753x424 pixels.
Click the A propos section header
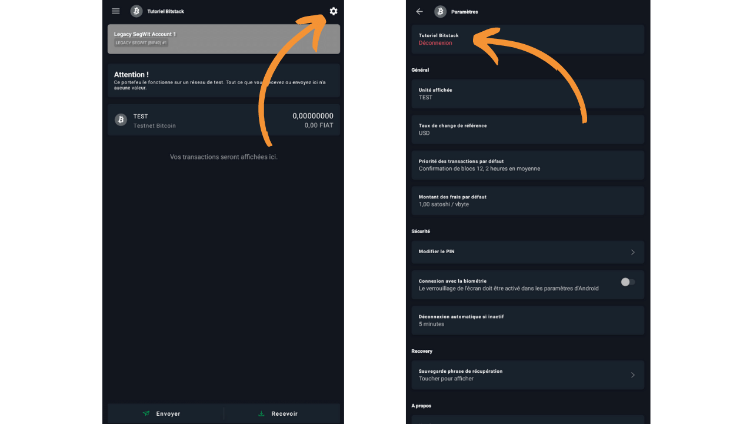(421, 406)
